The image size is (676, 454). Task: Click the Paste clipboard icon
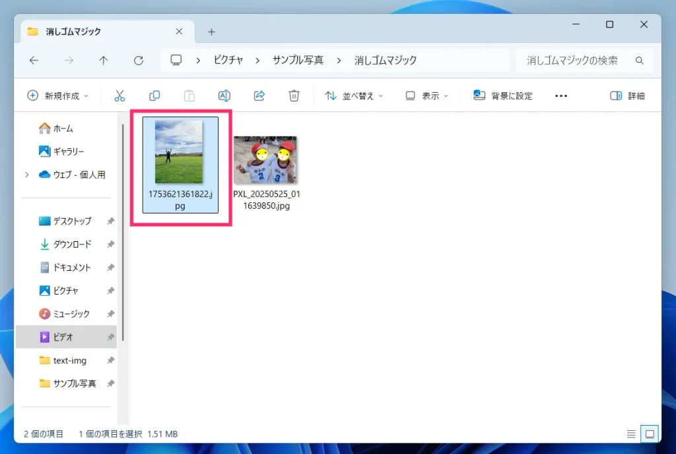(189, 96)
